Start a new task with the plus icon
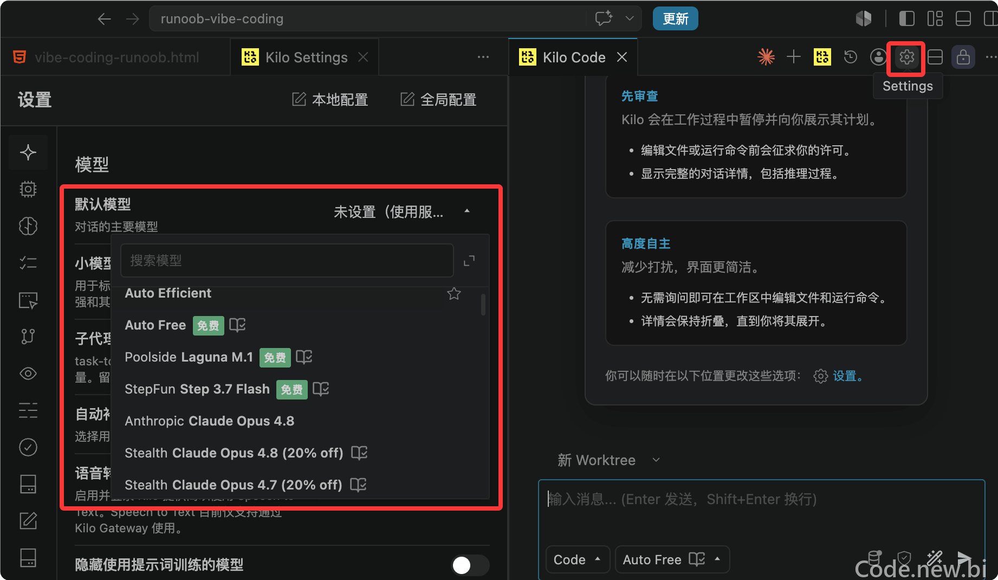The height and width of the screenshot is (580, 998). 794,57
